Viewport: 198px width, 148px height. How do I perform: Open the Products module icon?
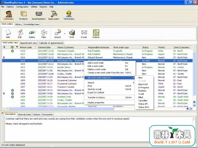23,16
